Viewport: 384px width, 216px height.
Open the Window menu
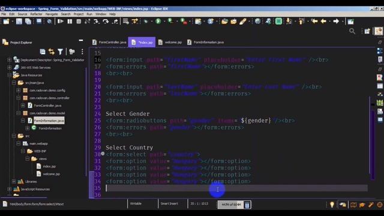[x=101, y=14]
